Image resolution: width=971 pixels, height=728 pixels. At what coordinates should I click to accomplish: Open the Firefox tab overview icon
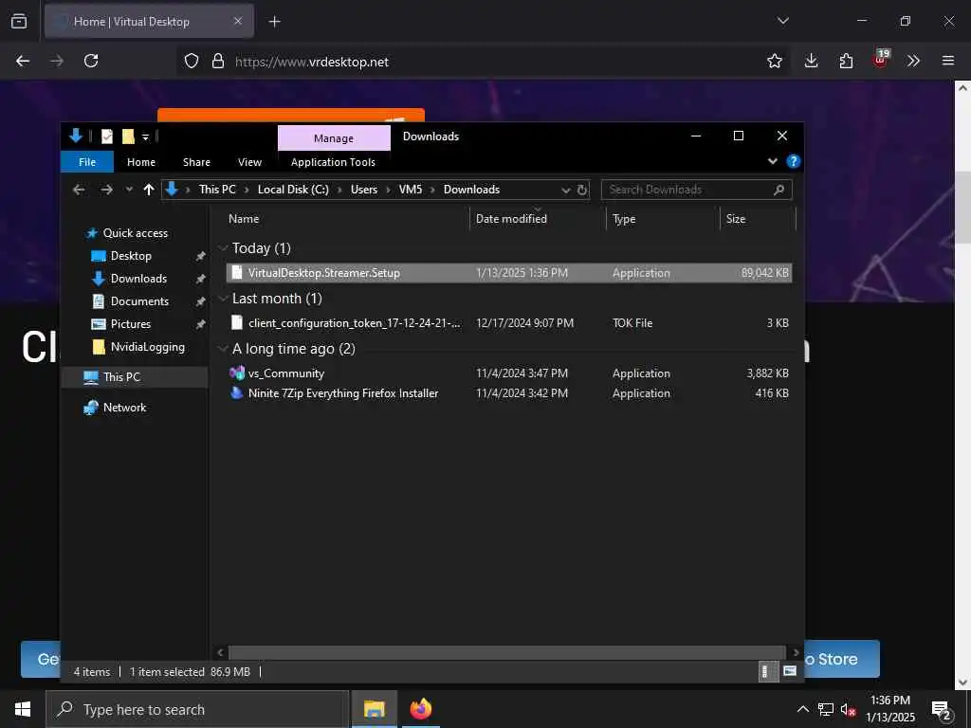[19, 22]
